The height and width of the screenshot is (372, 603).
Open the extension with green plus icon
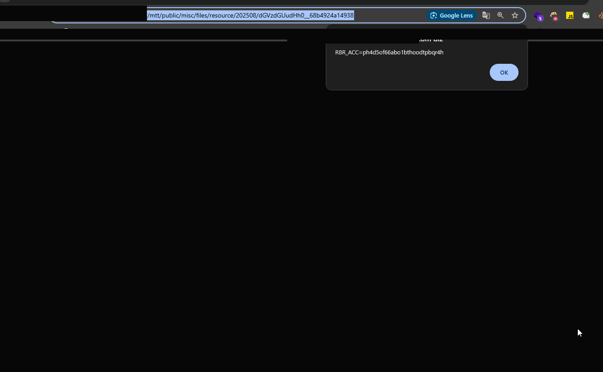coord(586,15)
